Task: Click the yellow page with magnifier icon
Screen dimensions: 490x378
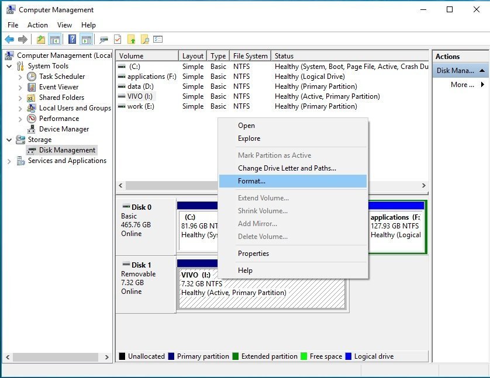Action: click(x=144, y=39)
